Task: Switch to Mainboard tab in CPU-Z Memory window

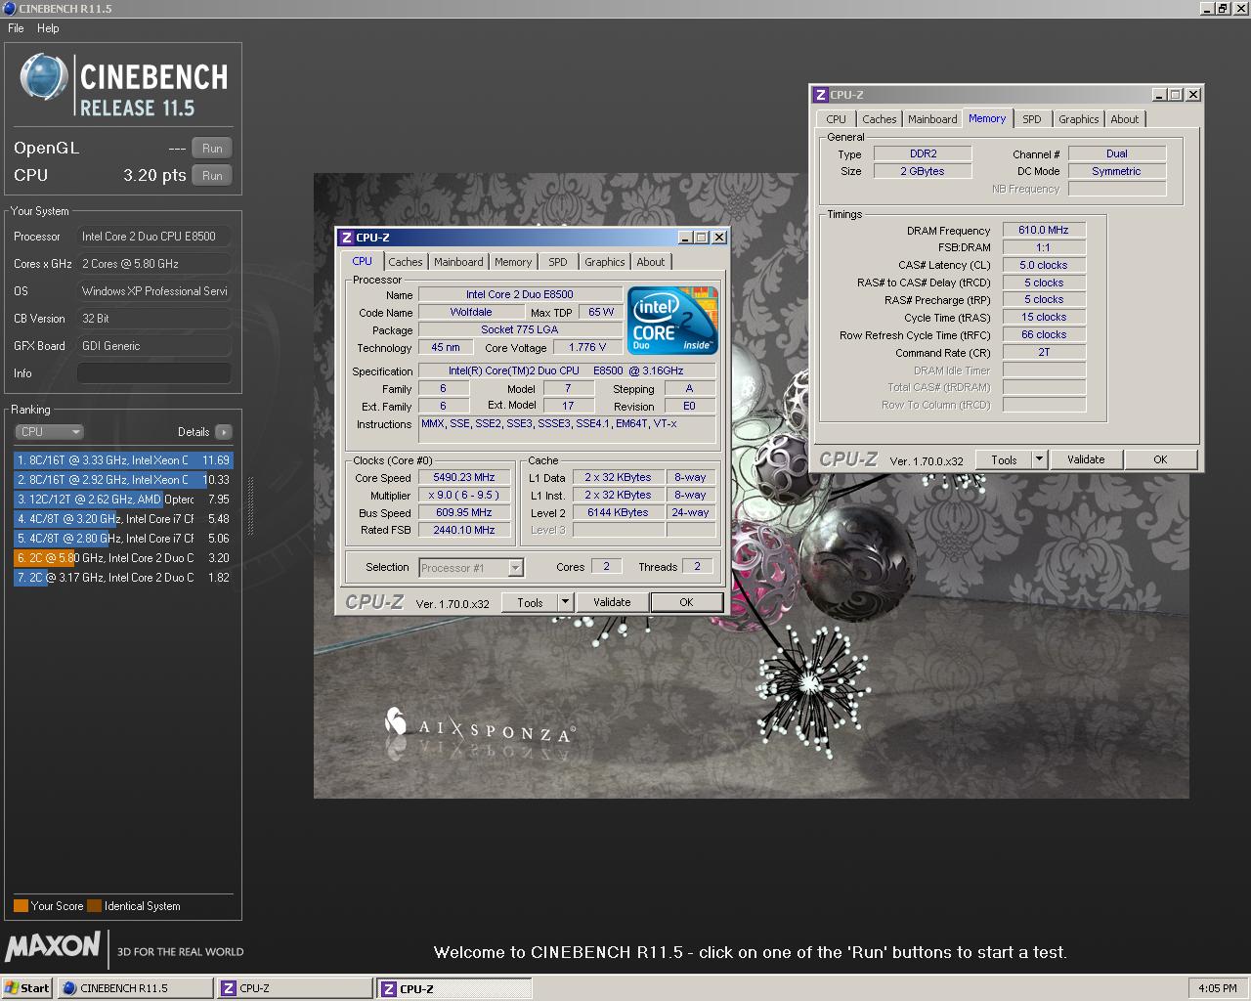Action: [x=932, y=119]
